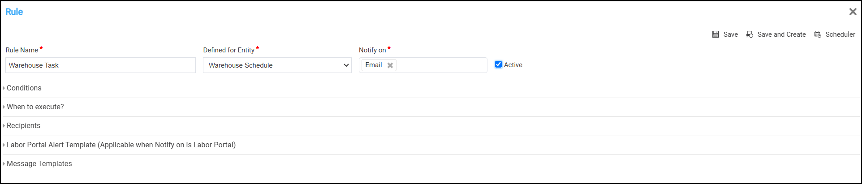Click the Active checkbox label text
This screenshot has height=184, width=862.
(x=513, y=65)
